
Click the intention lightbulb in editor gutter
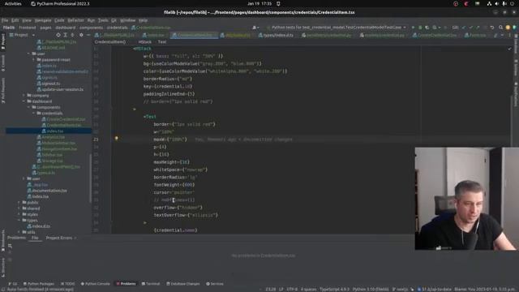click(116, 139)
